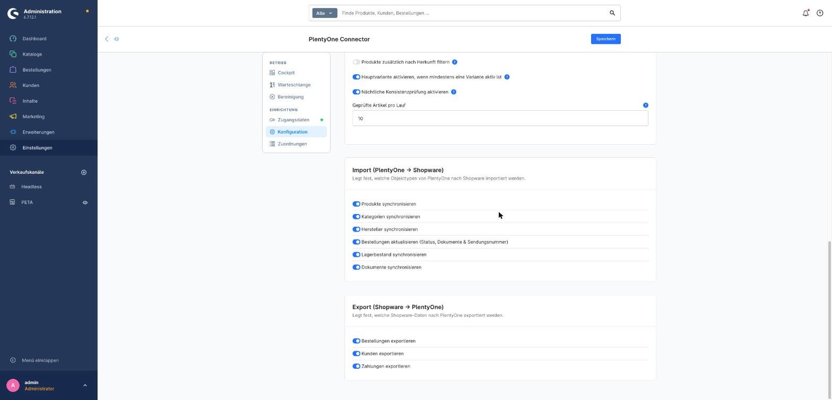The width and height of the screenshot is (832, 400).
Task: Click the Einstellungen gear icon
Action: 13,148
